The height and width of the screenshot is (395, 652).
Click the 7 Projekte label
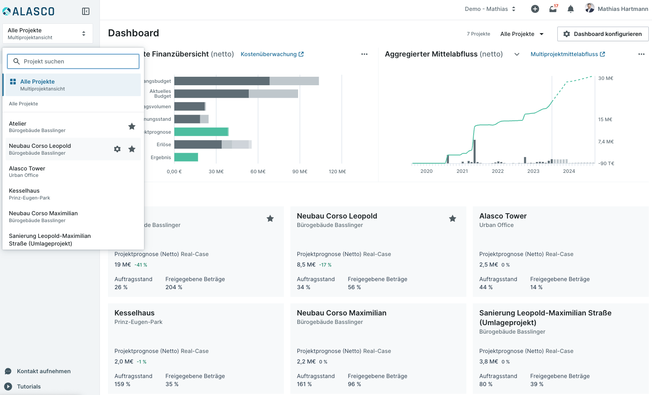pos(478,34)
